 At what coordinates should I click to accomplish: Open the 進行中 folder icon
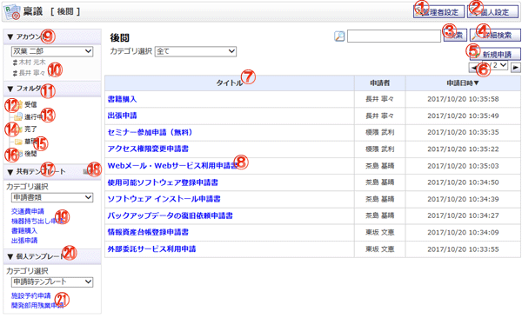[18, 116]
